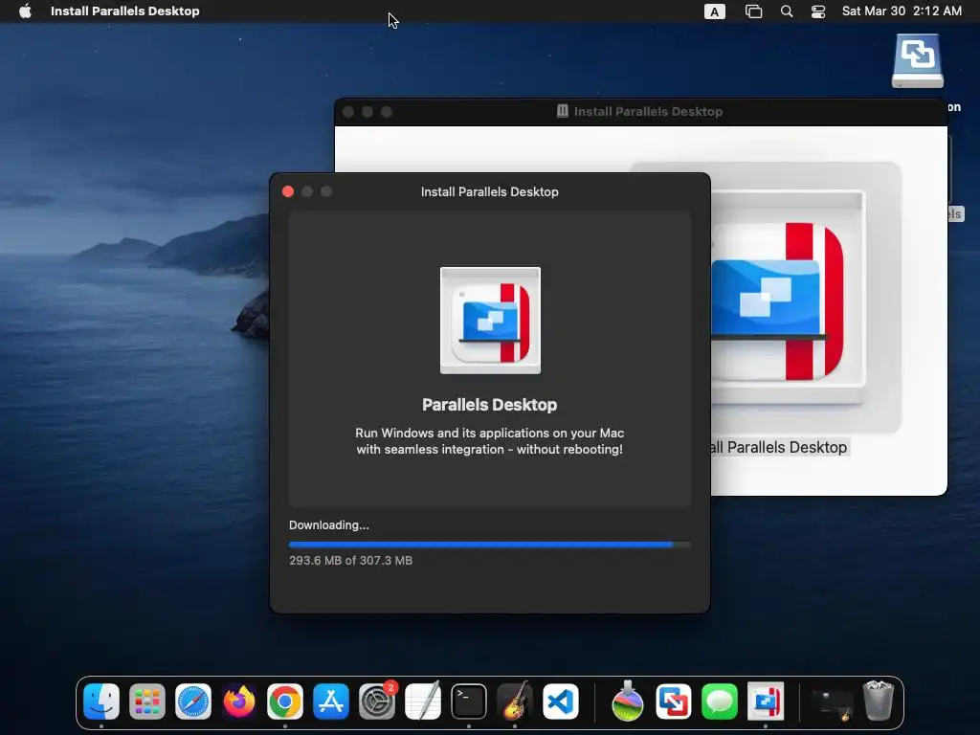Open System Preferences from the Dock
The width and height of the screenshot is (980, 735).
(377, 702)
